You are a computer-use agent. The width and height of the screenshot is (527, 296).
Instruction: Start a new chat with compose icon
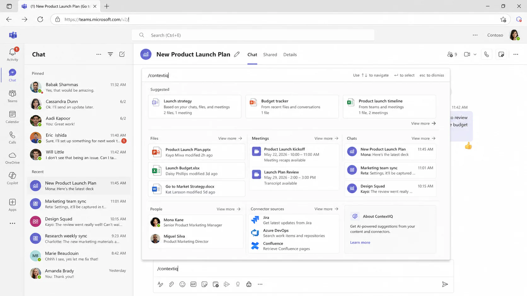[122, 54]
